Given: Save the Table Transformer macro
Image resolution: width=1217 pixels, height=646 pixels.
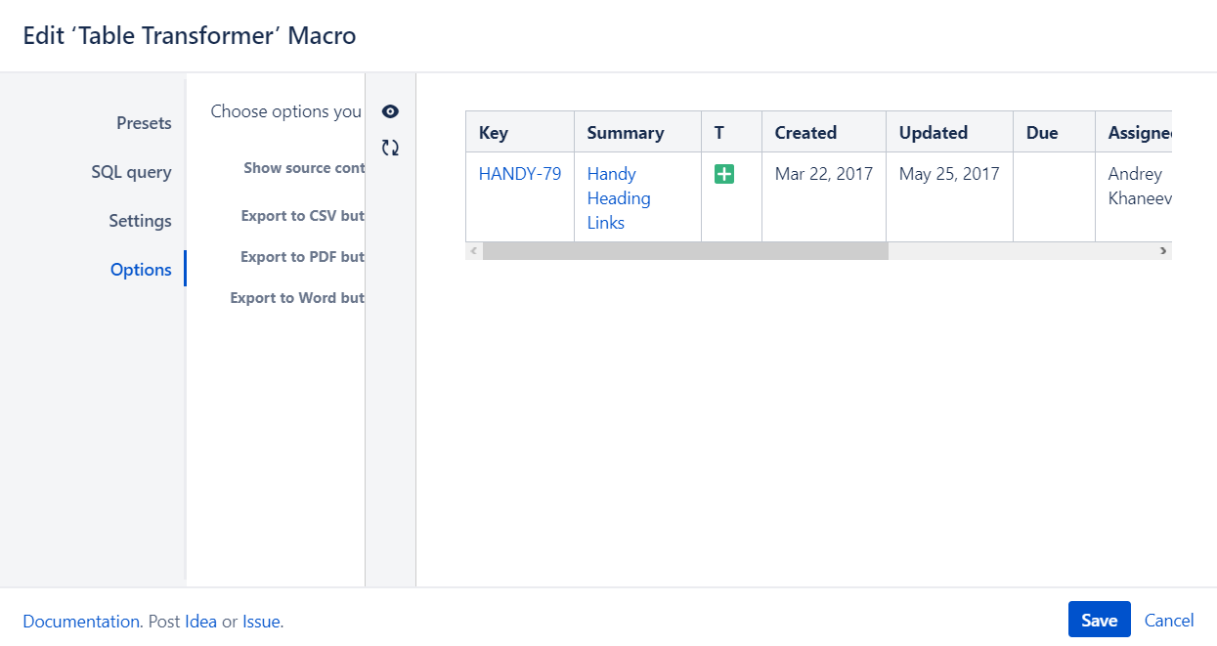Looking at the screenshot, I should click(1099, 620).
